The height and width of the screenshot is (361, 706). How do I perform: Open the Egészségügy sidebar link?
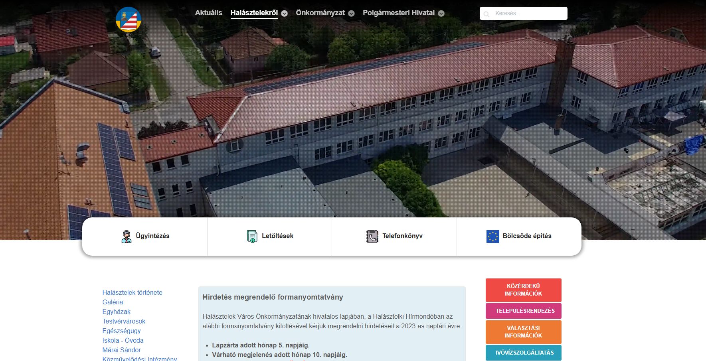pos(121,331)
